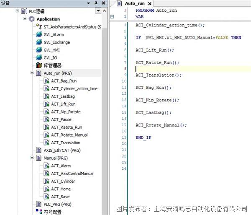Select PLC_PRG (PRG) in the tree
Viewport: 251px width, 215px height.
[57, 204]
